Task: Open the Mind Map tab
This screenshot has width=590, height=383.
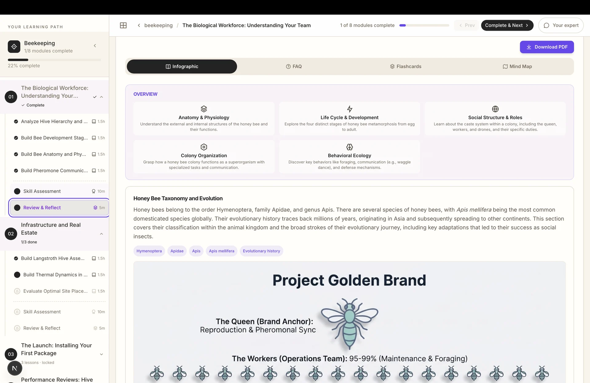Action: click(517, 66)
